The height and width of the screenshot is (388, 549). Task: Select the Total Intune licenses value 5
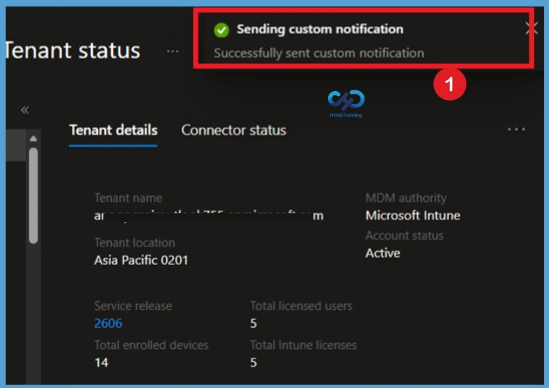[254, 363]
